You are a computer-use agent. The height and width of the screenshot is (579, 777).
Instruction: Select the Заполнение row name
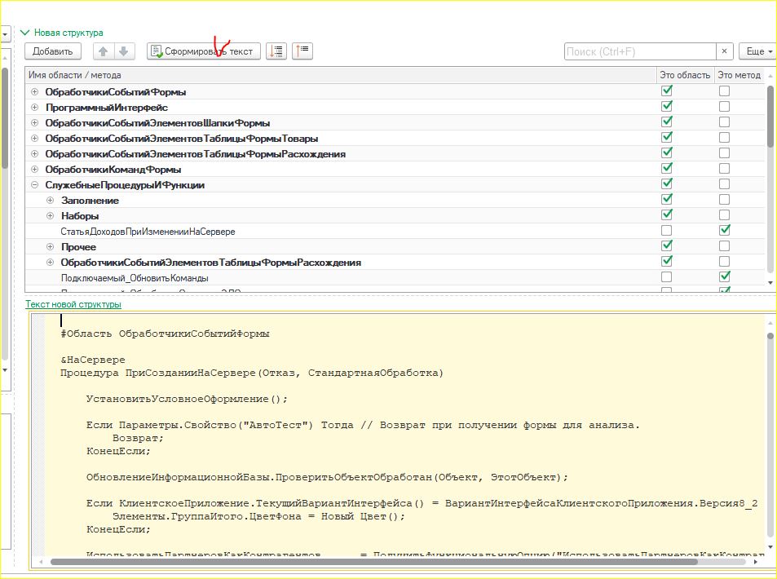pos(91,201)
